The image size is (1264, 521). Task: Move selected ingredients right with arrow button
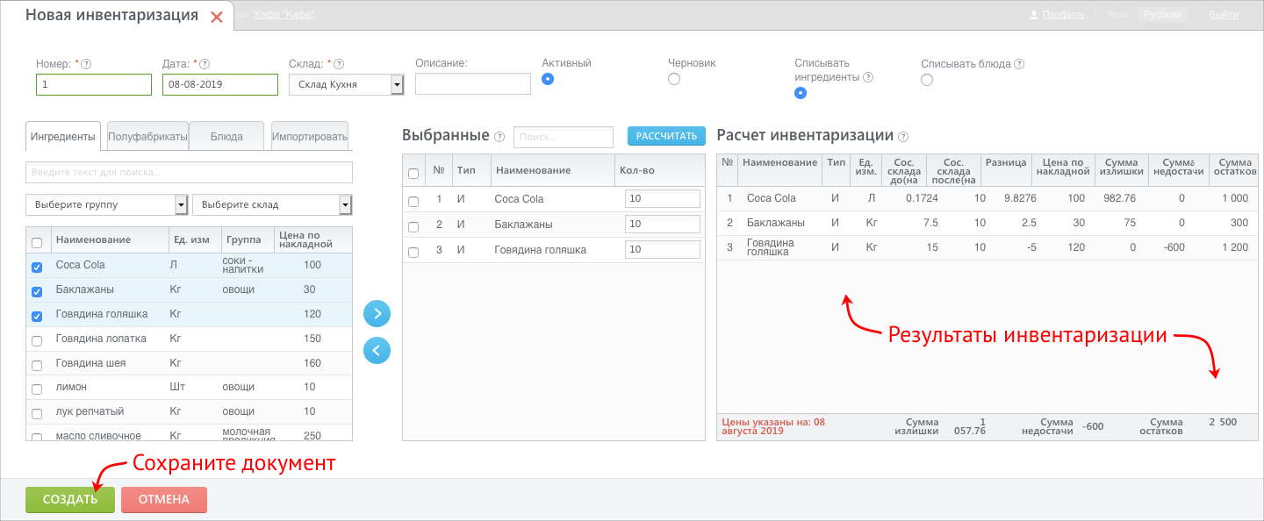click(x=377, y=313)
